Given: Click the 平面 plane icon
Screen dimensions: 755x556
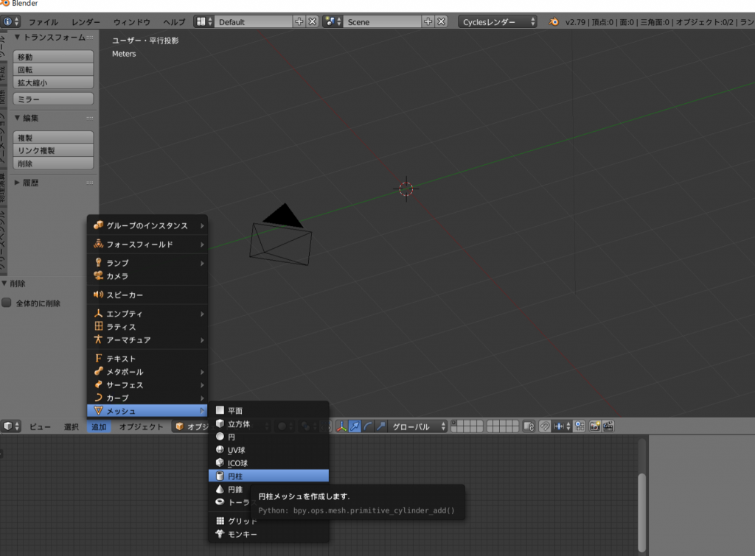Looking at the screenshot, I should (x=220, y=410).
